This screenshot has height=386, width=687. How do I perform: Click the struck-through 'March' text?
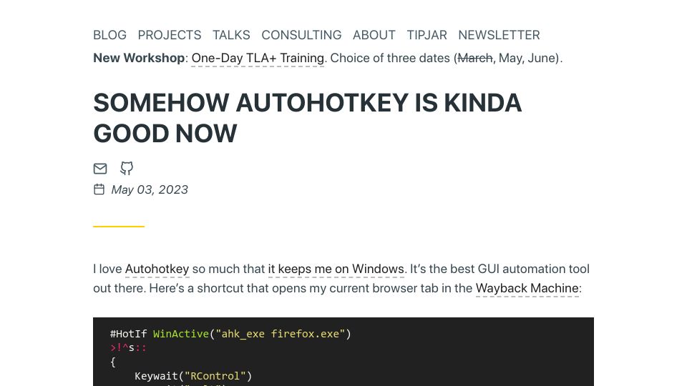(475, 58)
